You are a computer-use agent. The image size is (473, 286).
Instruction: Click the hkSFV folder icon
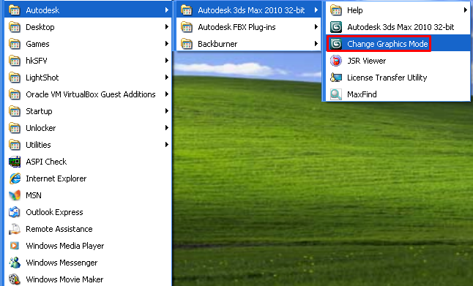click(x=15, y=61)
